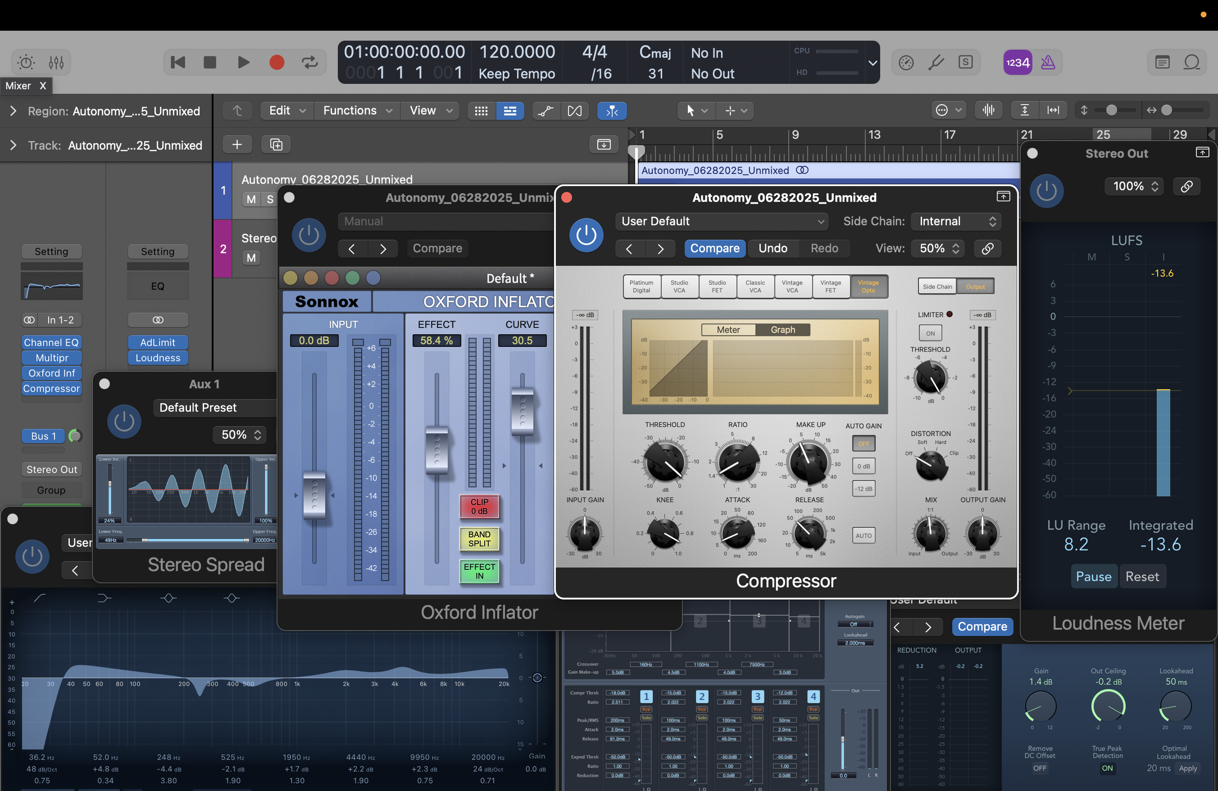Open the Edit menu in tracks area
The height and width of the screenshot is (791, 1218).
(x=287, y=111)
